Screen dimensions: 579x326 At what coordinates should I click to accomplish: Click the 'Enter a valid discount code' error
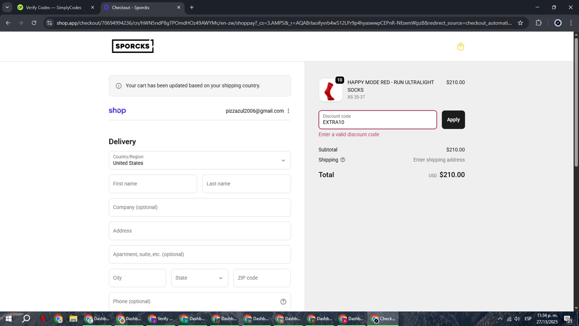click(x=349, y=134)
